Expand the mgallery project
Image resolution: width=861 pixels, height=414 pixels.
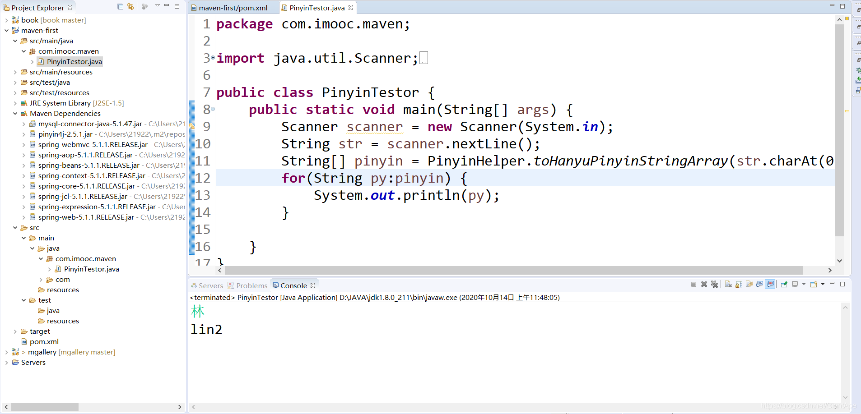pos(6,352)
